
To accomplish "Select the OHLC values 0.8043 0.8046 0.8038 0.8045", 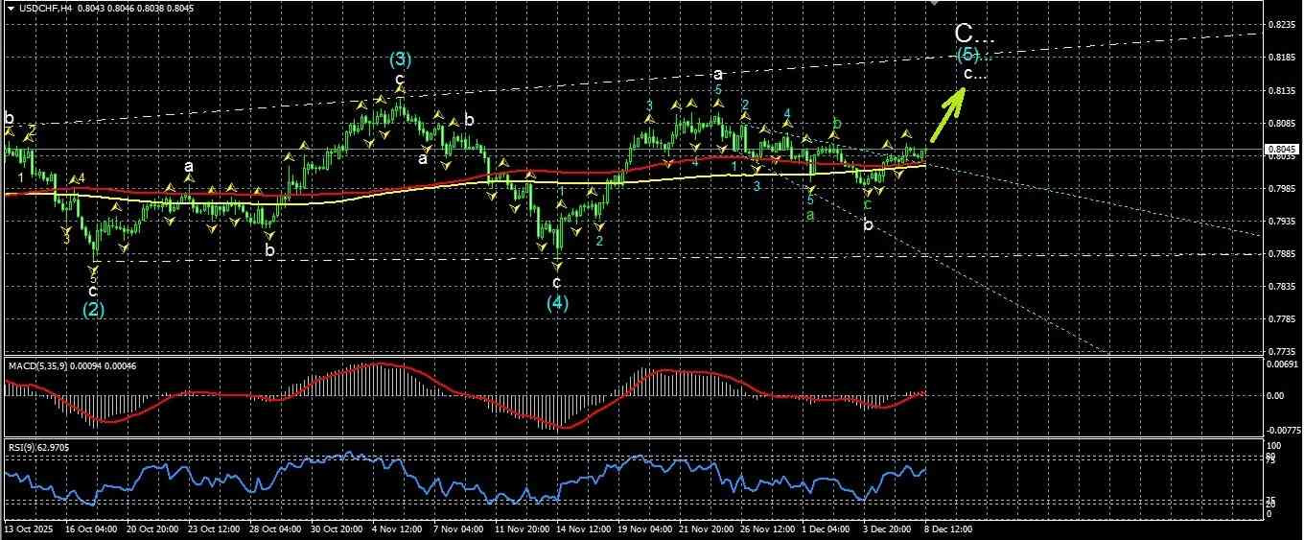I will click(134, 8).
